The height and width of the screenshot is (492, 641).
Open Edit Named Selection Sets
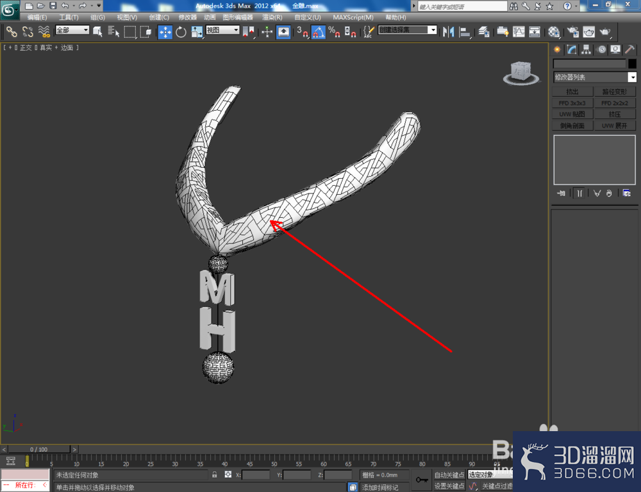click(369, 31)
